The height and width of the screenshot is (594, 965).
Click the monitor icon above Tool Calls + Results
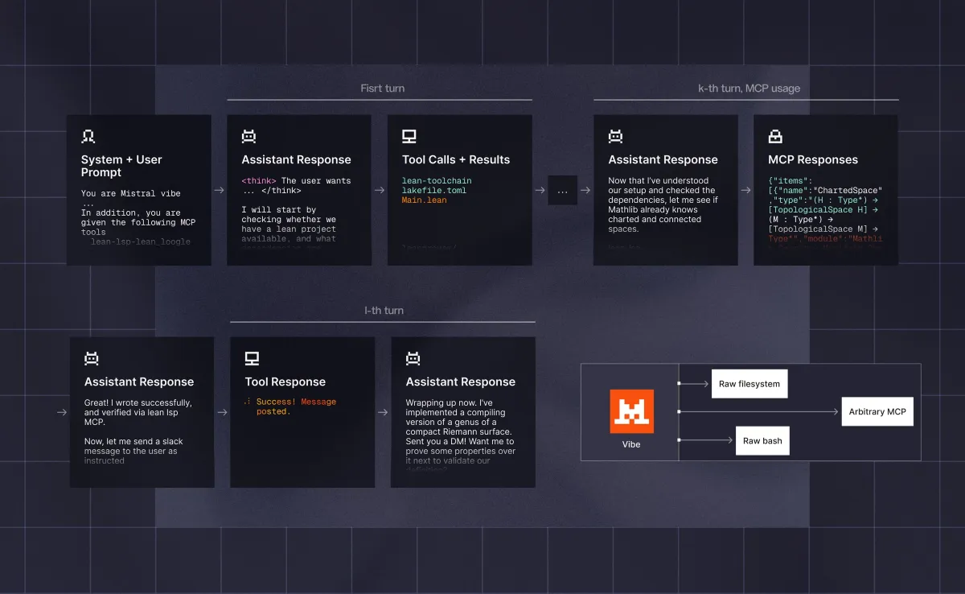coord(409,137)
